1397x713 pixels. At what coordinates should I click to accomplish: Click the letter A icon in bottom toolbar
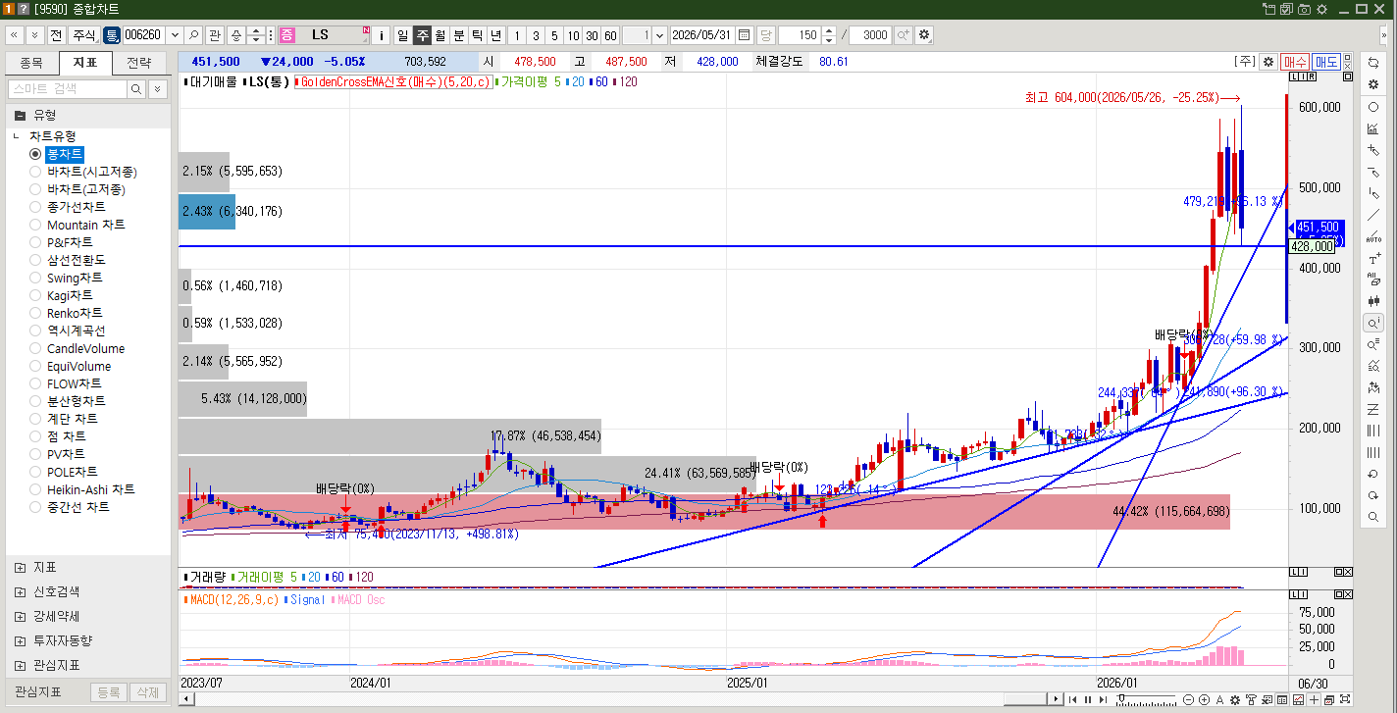click(1219, 700)
